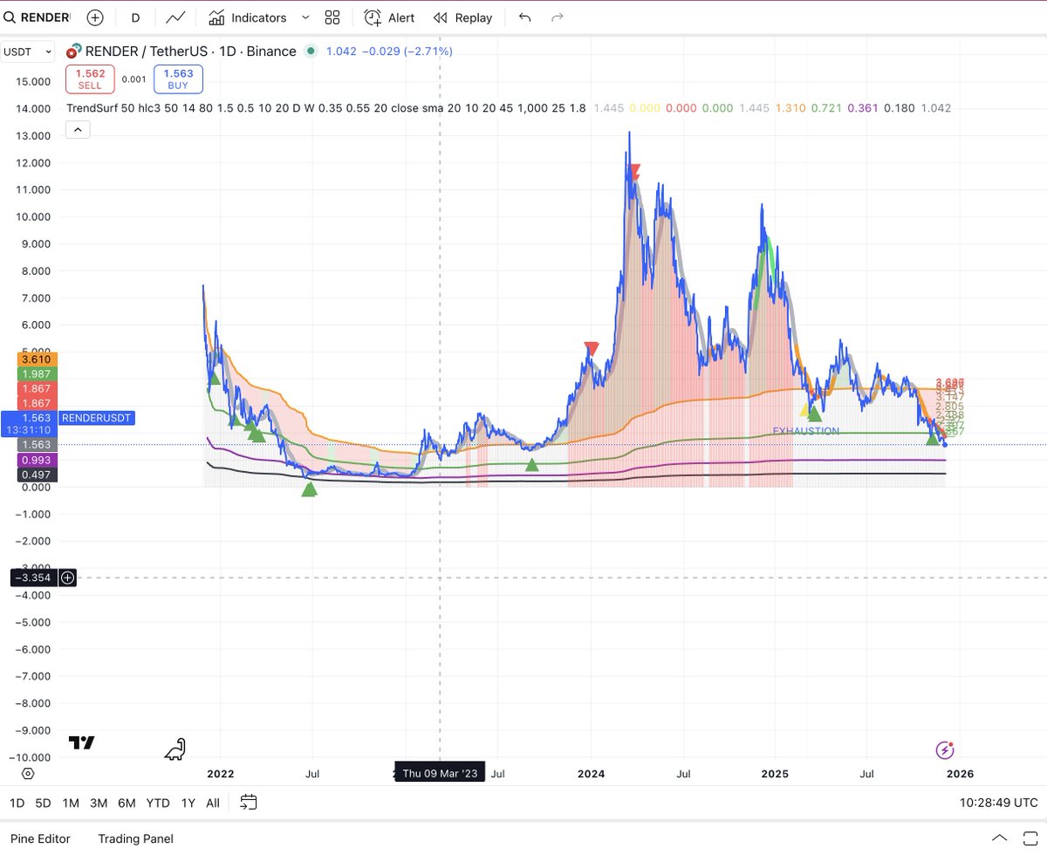Open the layout templates grid icon
Screen dimensions: 1047x855
pyautogui.click(x=332, y=17)
